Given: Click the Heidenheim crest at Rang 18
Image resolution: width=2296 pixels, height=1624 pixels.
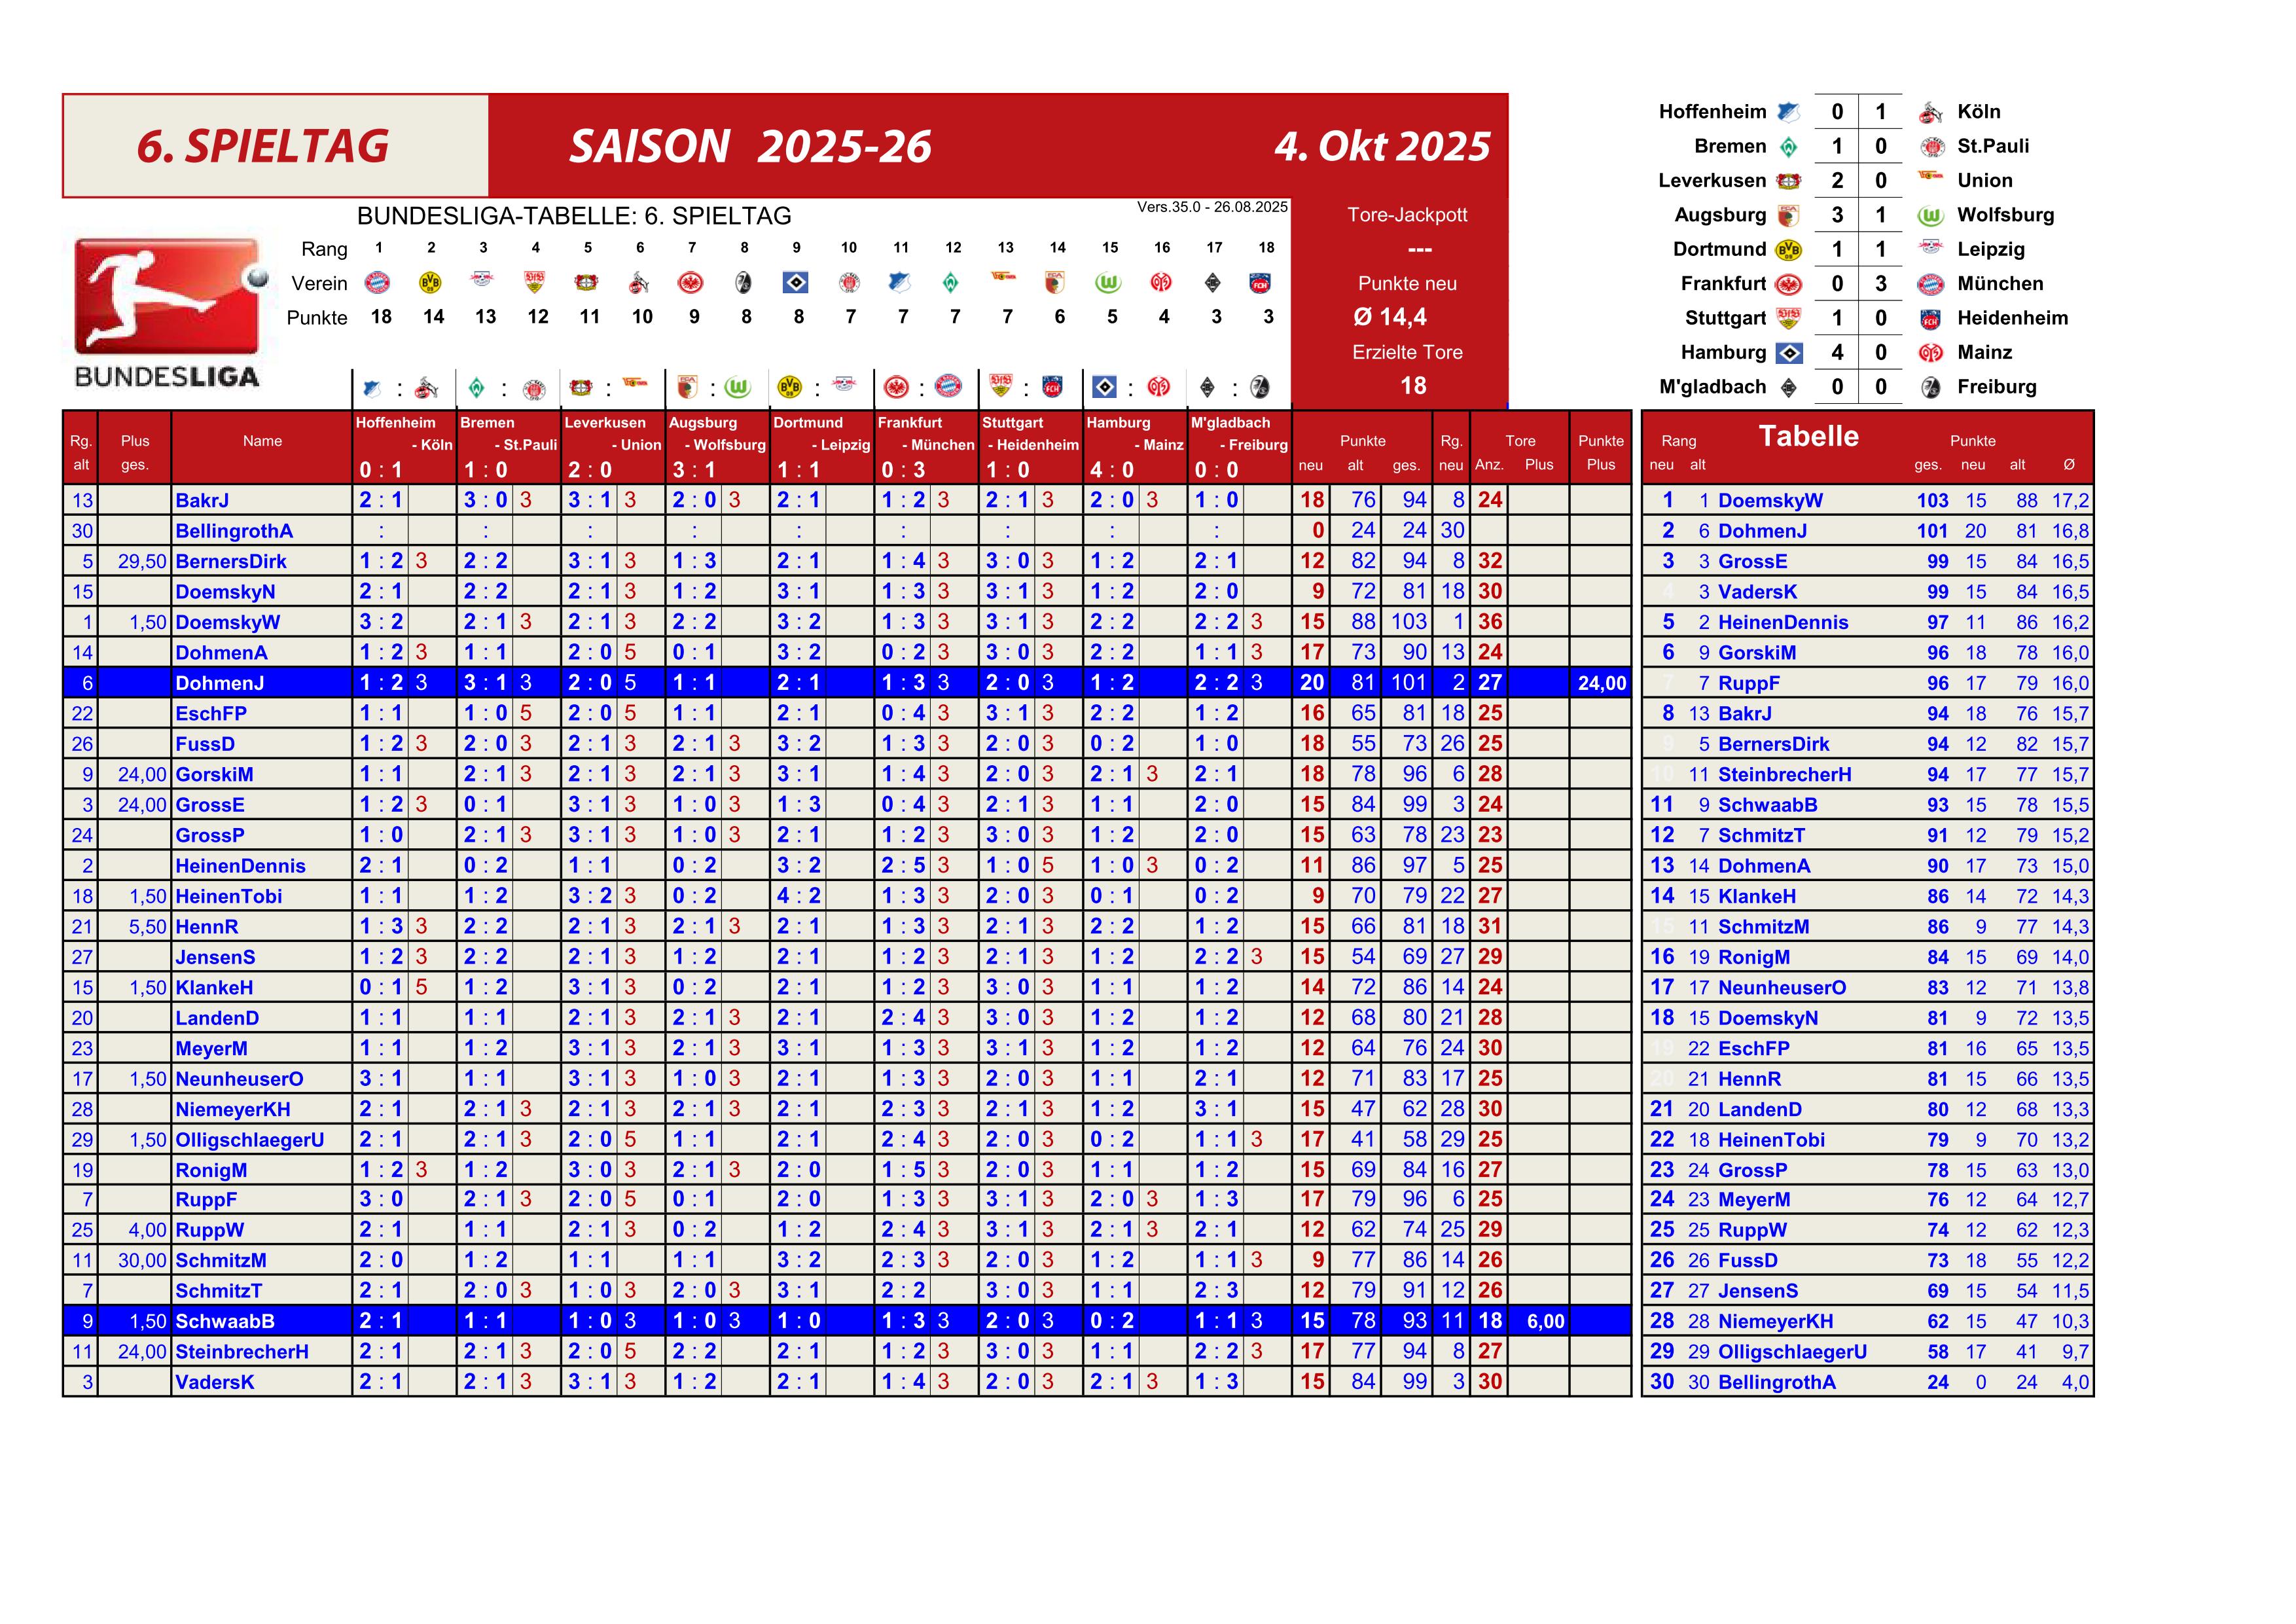Looking at the screenshot, I should pyautogui.click(x=1260, y=283).
